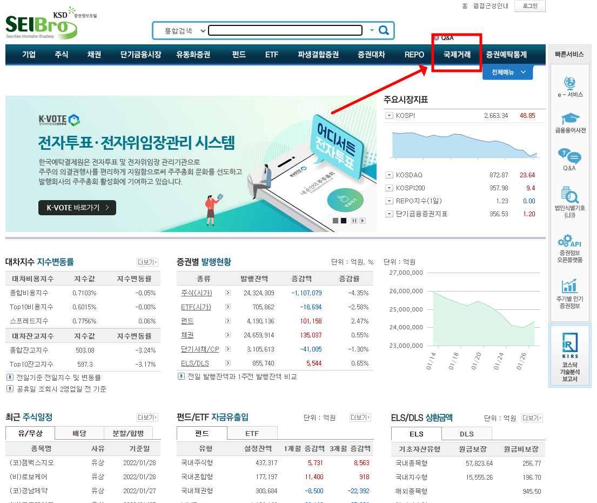Click the (코)젬백스지오 stock row
Screen dimensions: 597x503
pos(83,462)
